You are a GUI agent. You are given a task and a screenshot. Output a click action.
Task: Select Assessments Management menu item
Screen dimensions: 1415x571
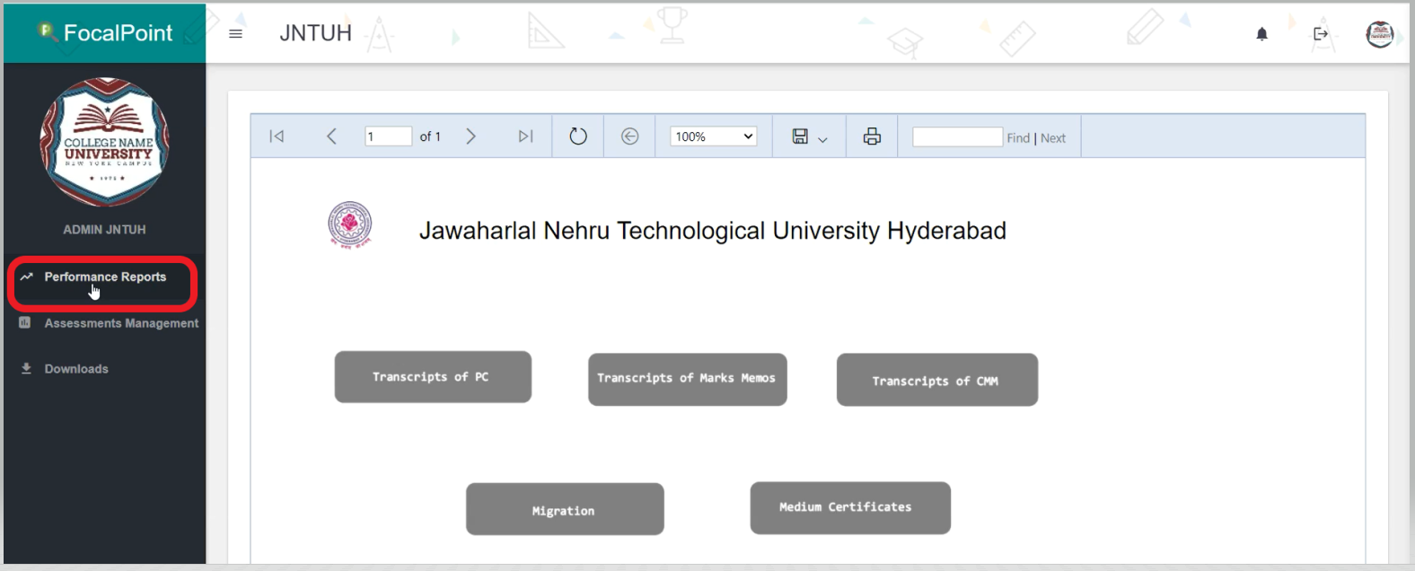(121, 323)
